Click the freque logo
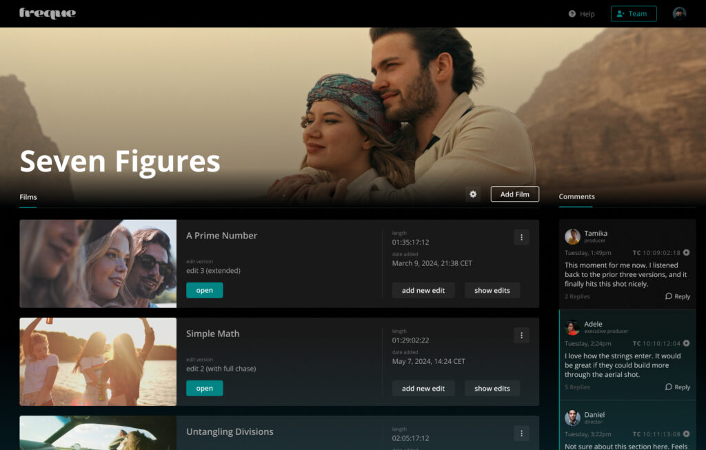The image size is (706, 450). [x=48, y=13]
